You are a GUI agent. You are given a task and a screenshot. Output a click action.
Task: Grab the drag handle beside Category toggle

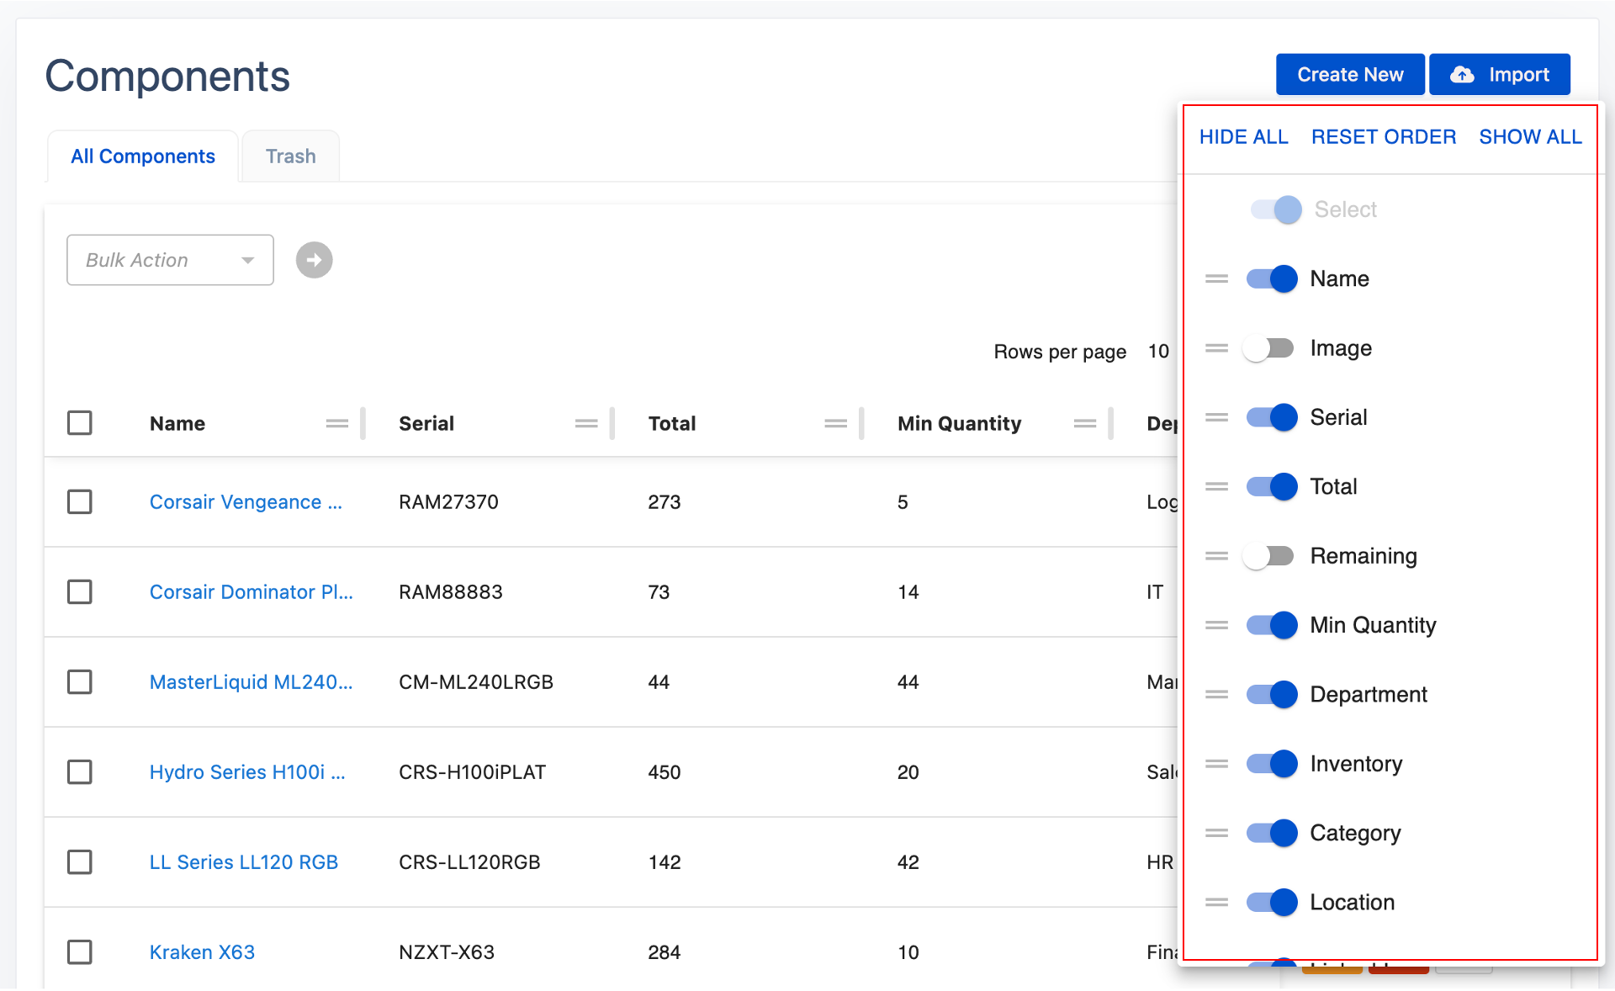[1216, 833]
